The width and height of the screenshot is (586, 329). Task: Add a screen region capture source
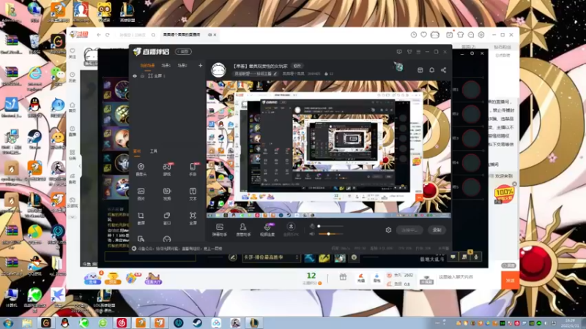coord(141,219)
